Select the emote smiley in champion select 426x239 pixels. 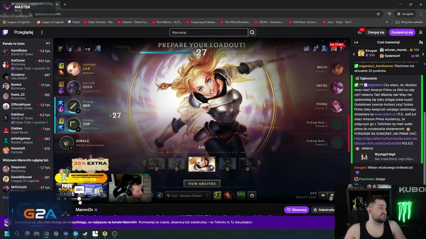(252, 196)
